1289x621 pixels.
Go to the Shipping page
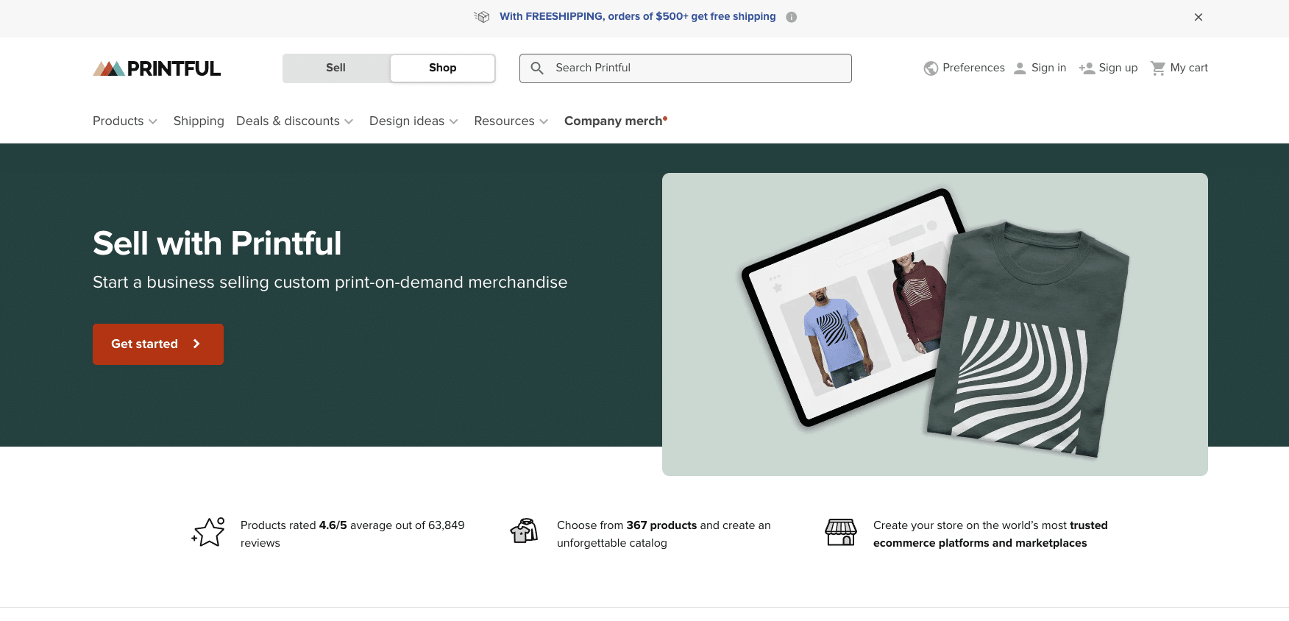pyautogui.click(x=199, y=121)
